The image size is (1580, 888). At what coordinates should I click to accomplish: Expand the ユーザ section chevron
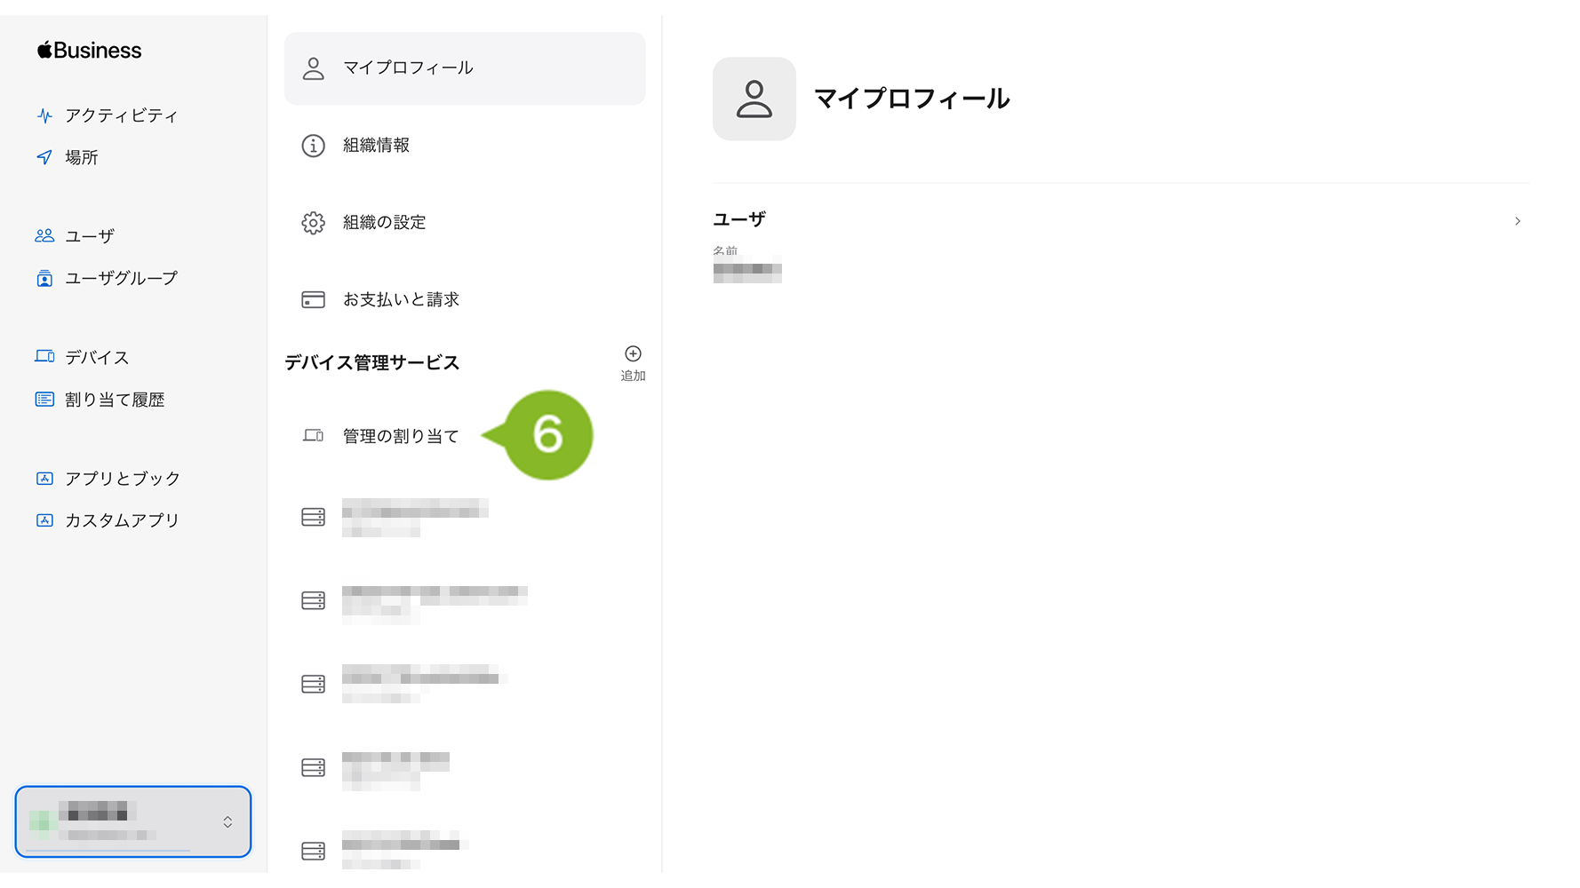pyautogui.click(x=1517, y=221)
